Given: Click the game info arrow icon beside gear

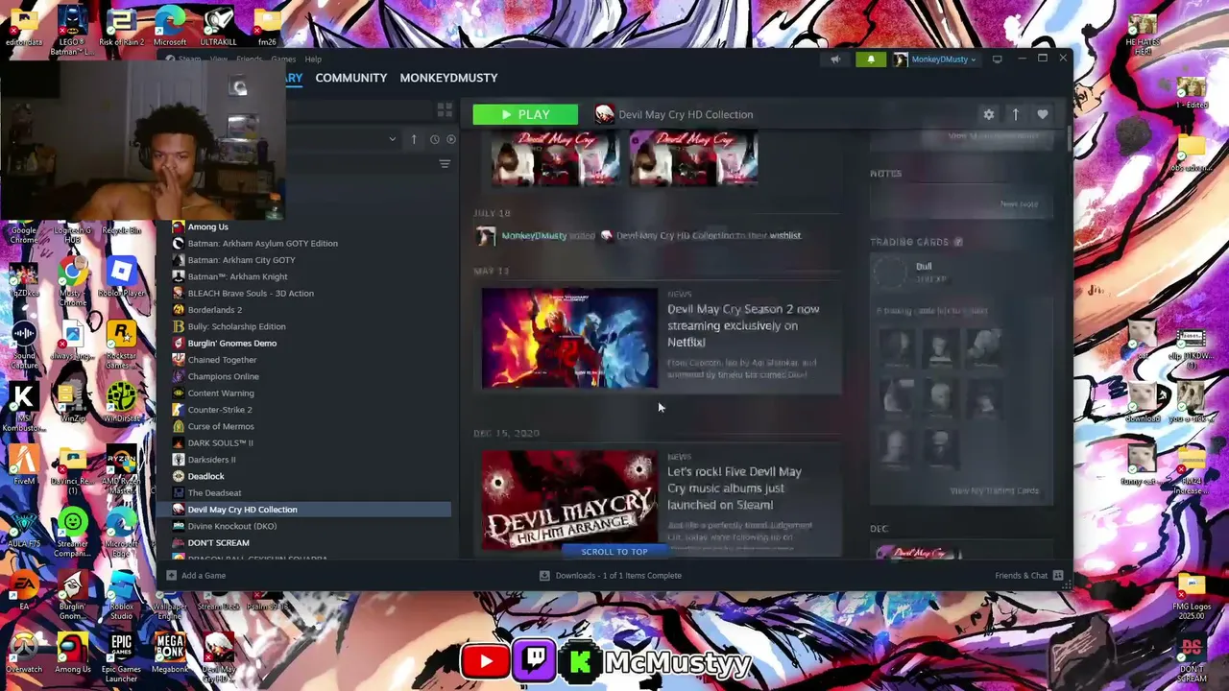Looking at the screenshot, I should click(1016, 114).
